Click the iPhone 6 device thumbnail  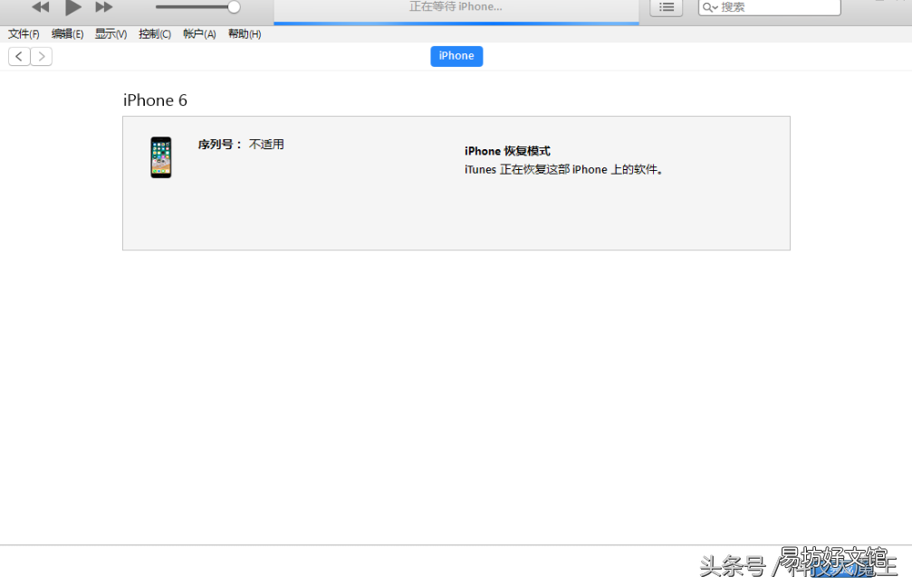[161, 157]
